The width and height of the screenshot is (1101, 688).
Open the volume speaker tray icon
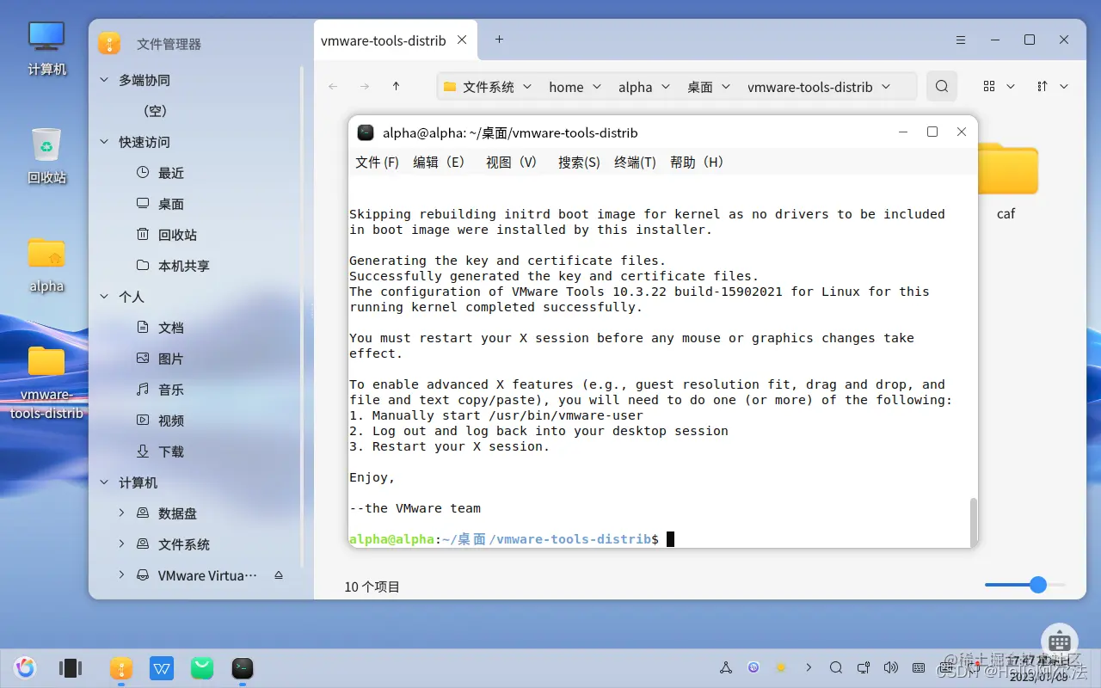[x=890, y=667]
